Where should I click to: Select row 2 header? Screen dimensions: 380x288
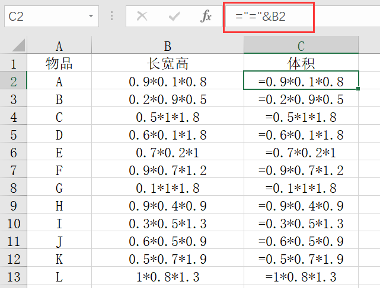(x=13, y=80)
